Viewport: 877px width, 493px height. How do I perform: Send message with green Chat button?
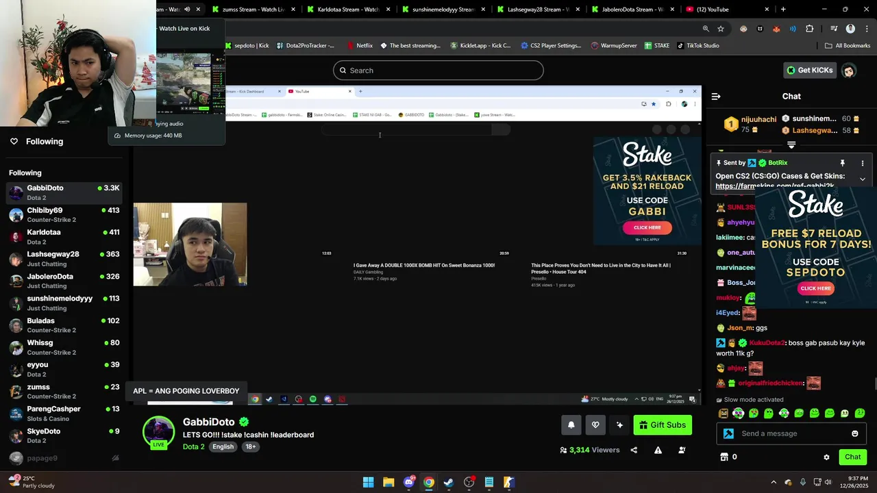(x=852, y=457)
